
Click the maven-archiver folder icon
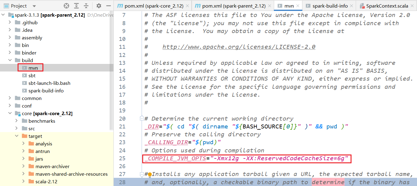(31, 166)
